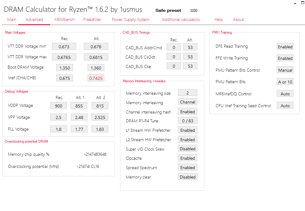Maximize the DRAM Calculator window
Image resolution: width=305 pixels, height=211 pixels.
click(303, 3)
